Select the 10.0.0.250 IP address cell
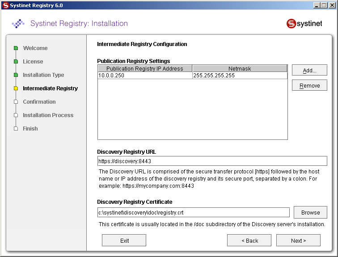338x257 pixels. coord(145,76)
